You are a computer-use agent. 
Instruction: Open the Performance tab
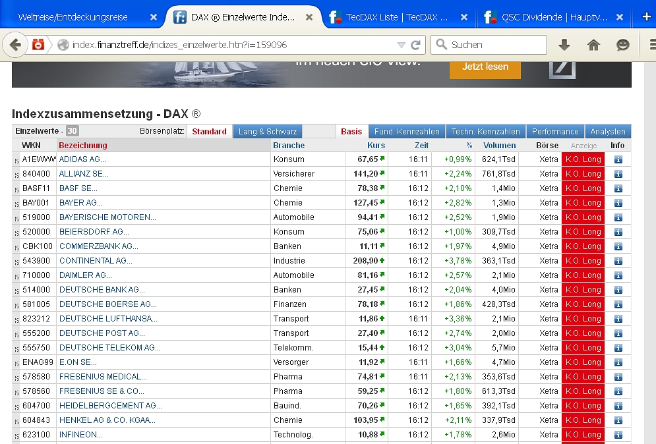(555, 131)
